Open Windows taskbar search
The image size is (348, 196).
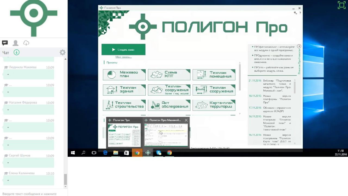83,153
